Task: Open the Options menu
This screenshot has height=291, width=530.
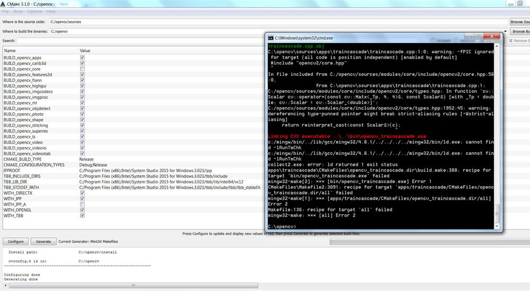Action: 35,12
